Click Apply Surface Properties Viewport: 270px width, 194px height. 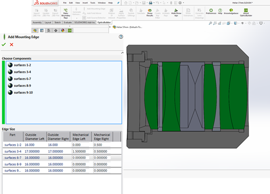click(121, 14)
